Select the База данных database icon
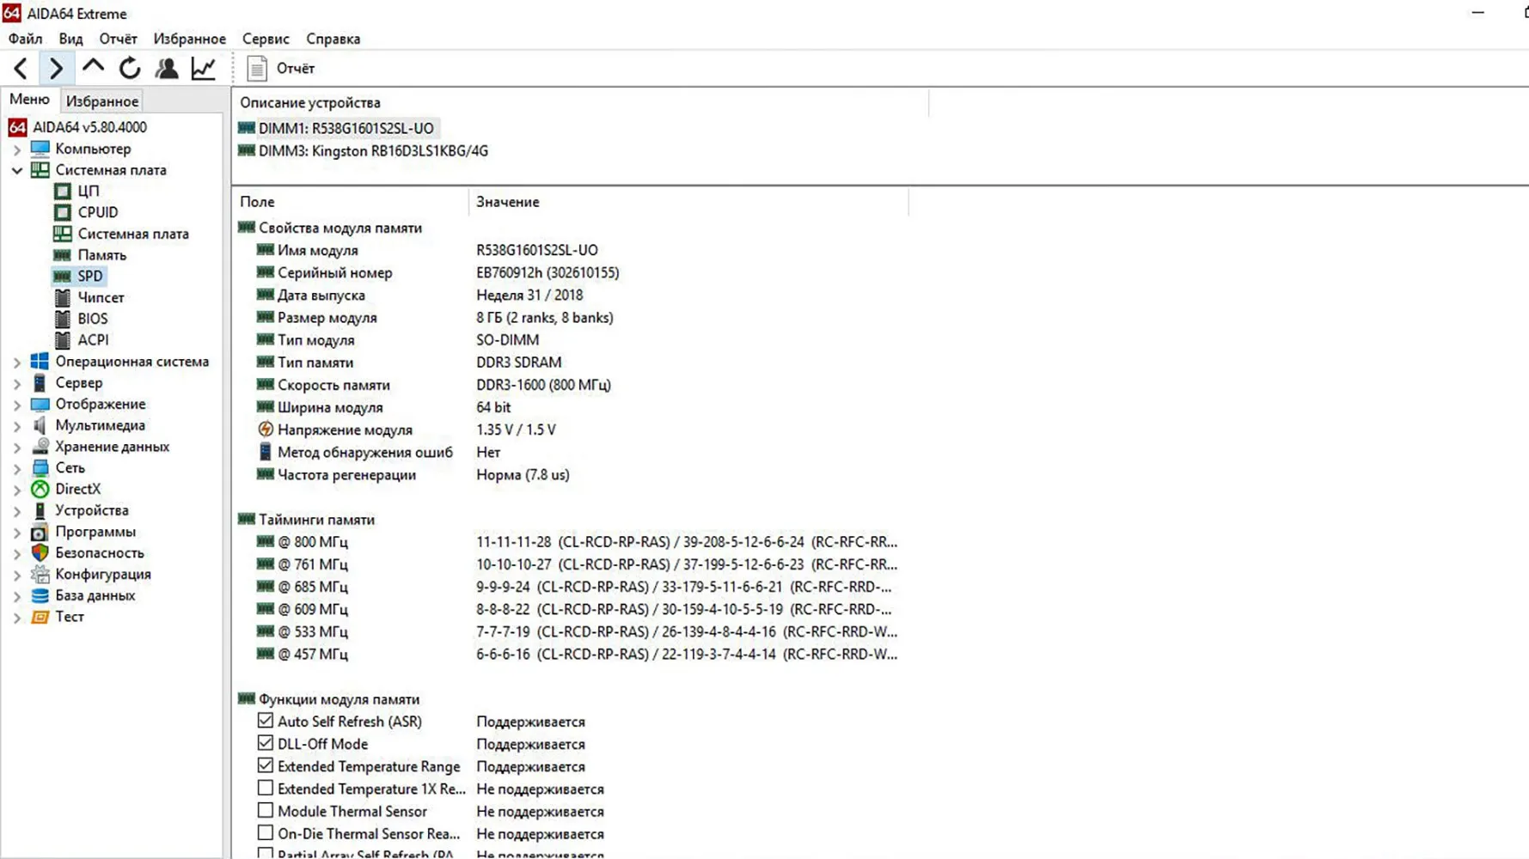The height and width of the screenshot is (859, 1529). [x=40, y=595]
